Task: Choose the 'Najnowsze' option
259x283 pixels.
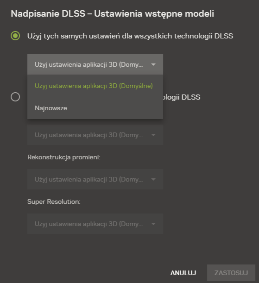Action: pos(95,108)
